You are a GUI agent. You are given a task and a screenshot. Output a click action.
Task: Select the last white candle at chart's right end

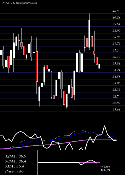pos(99,66)
